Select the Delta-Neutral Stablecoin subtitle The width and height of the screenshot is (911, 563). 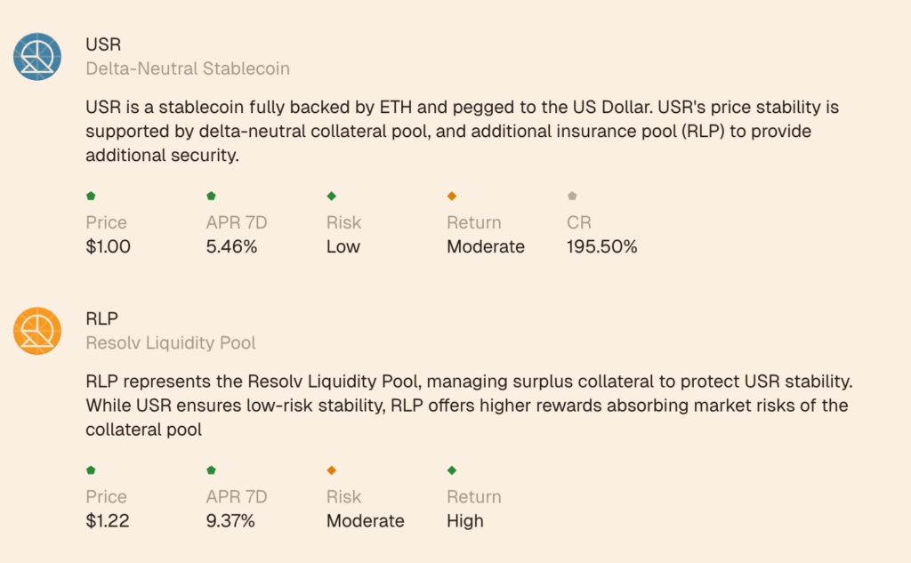(x=188, y=68)
